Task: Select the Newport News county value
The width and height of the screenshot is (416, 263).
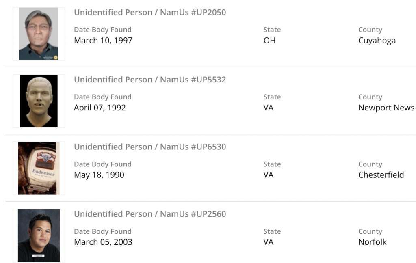Action: [386, 108]
